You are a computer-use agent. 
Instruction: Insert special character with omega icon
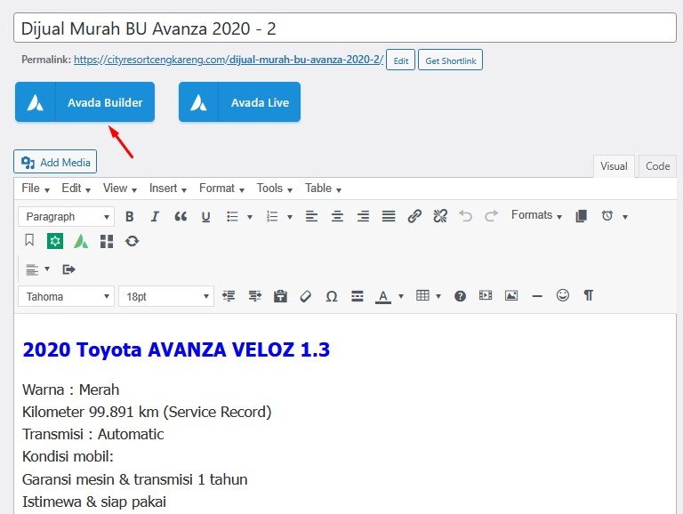[332, 296]
